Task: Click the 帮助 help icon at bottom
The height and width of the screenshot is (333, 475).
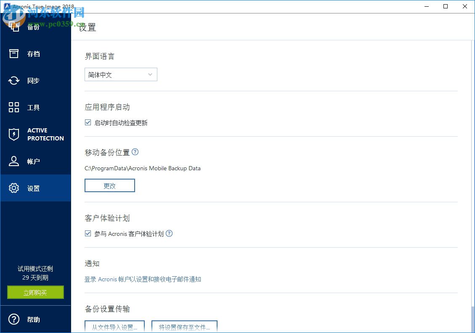Action: point(14,320)
